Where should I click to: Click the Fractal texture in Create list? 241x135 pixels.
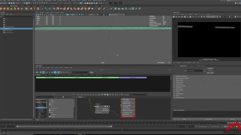pyautogui.click(x=52, y=110)
